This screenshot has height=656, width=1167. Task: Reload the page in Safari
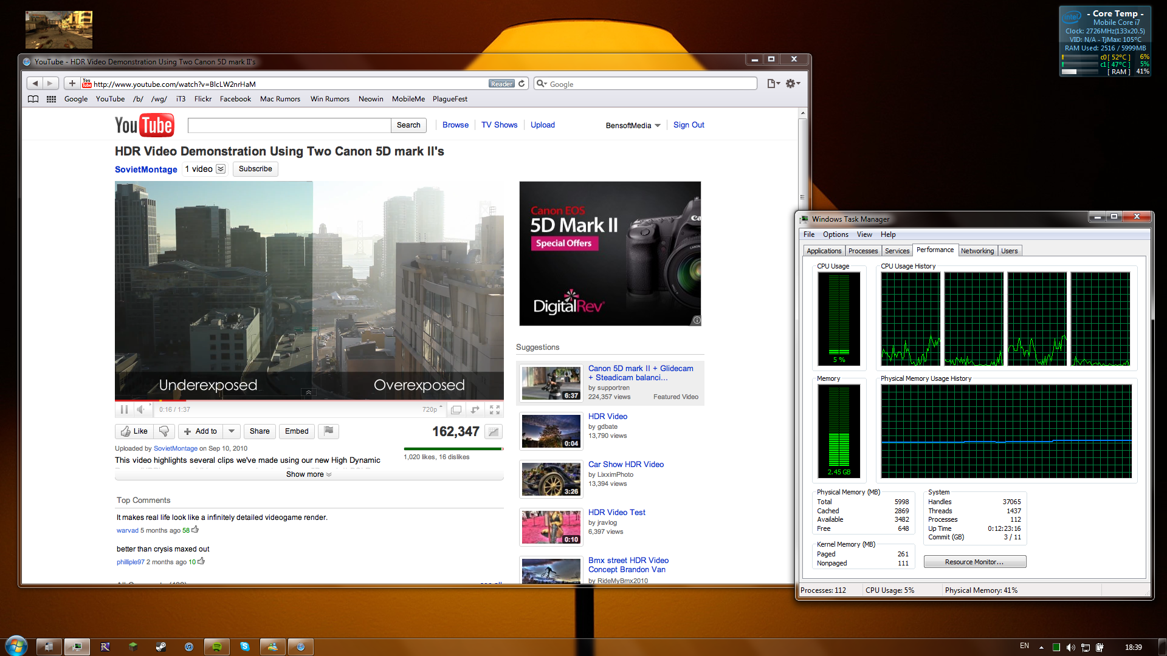point(522,84)
